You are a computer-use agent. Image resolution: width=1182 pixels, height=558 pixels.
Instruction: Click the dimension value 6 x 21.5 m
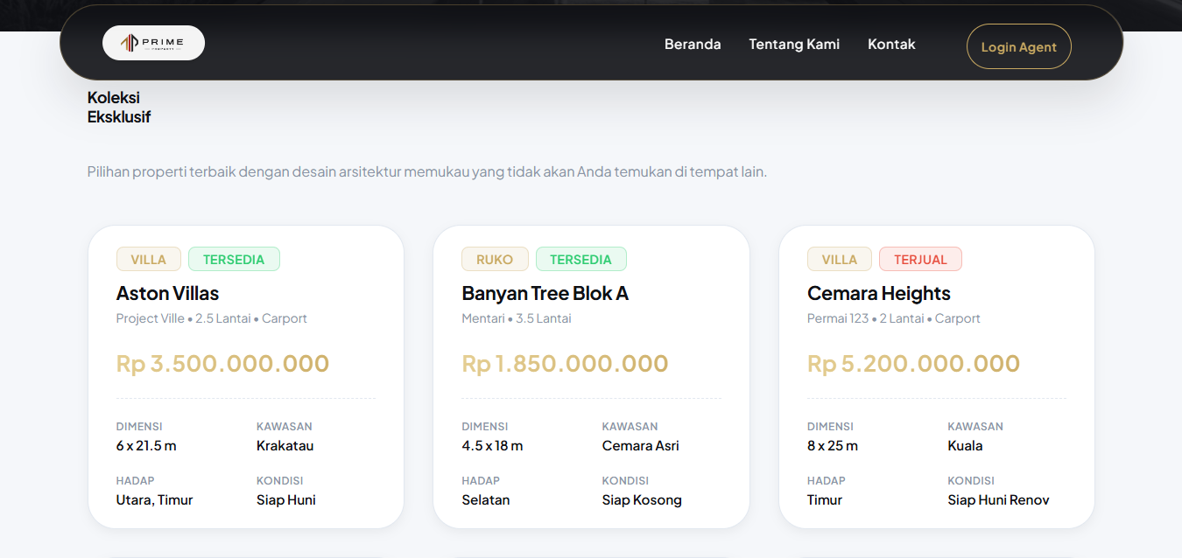point(146,445)
